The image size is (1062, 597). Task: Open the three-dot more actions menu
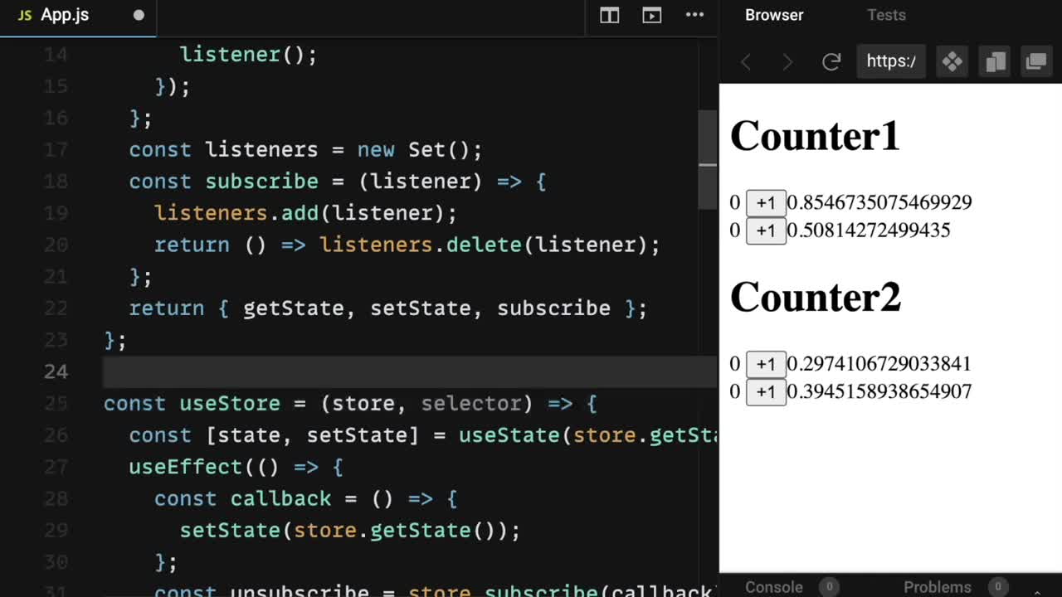[694, 15]
